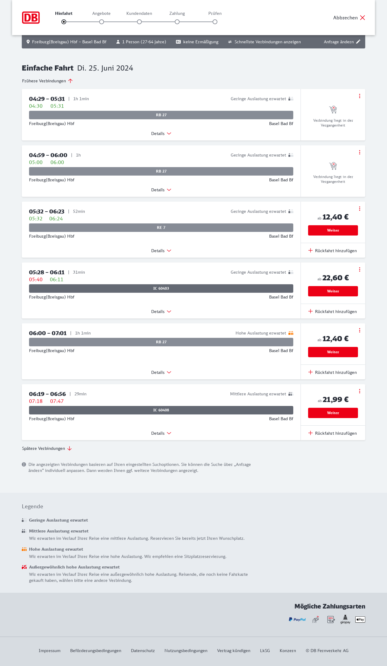
Task: Open the three-dot menu for the 06:19 connection
Action: coord(359,391)
